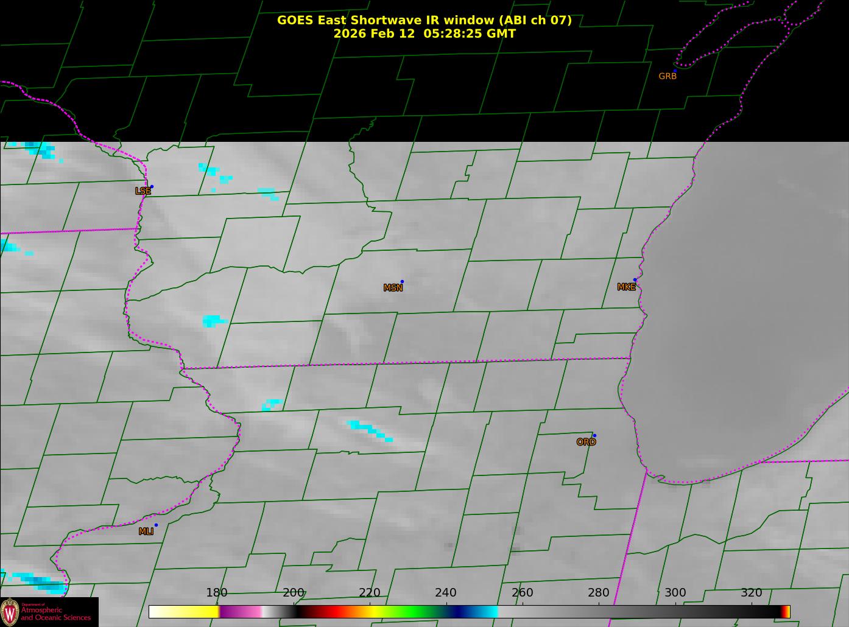
Task: Click the 05:28:25 GMT timestamp line
Action: pyautogui.click(x=424, y=33)
